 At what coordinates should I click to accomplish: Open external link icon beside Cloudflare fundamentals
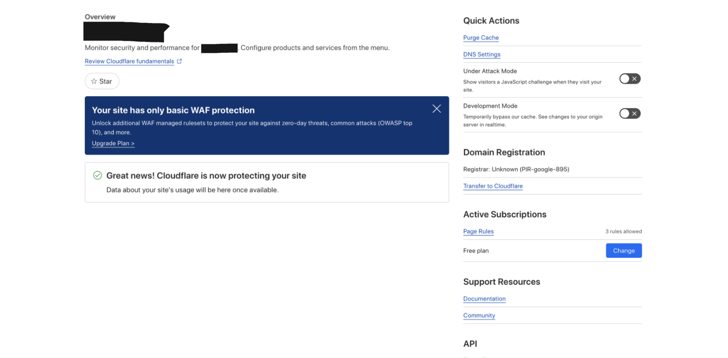click(x=180, y=61)
